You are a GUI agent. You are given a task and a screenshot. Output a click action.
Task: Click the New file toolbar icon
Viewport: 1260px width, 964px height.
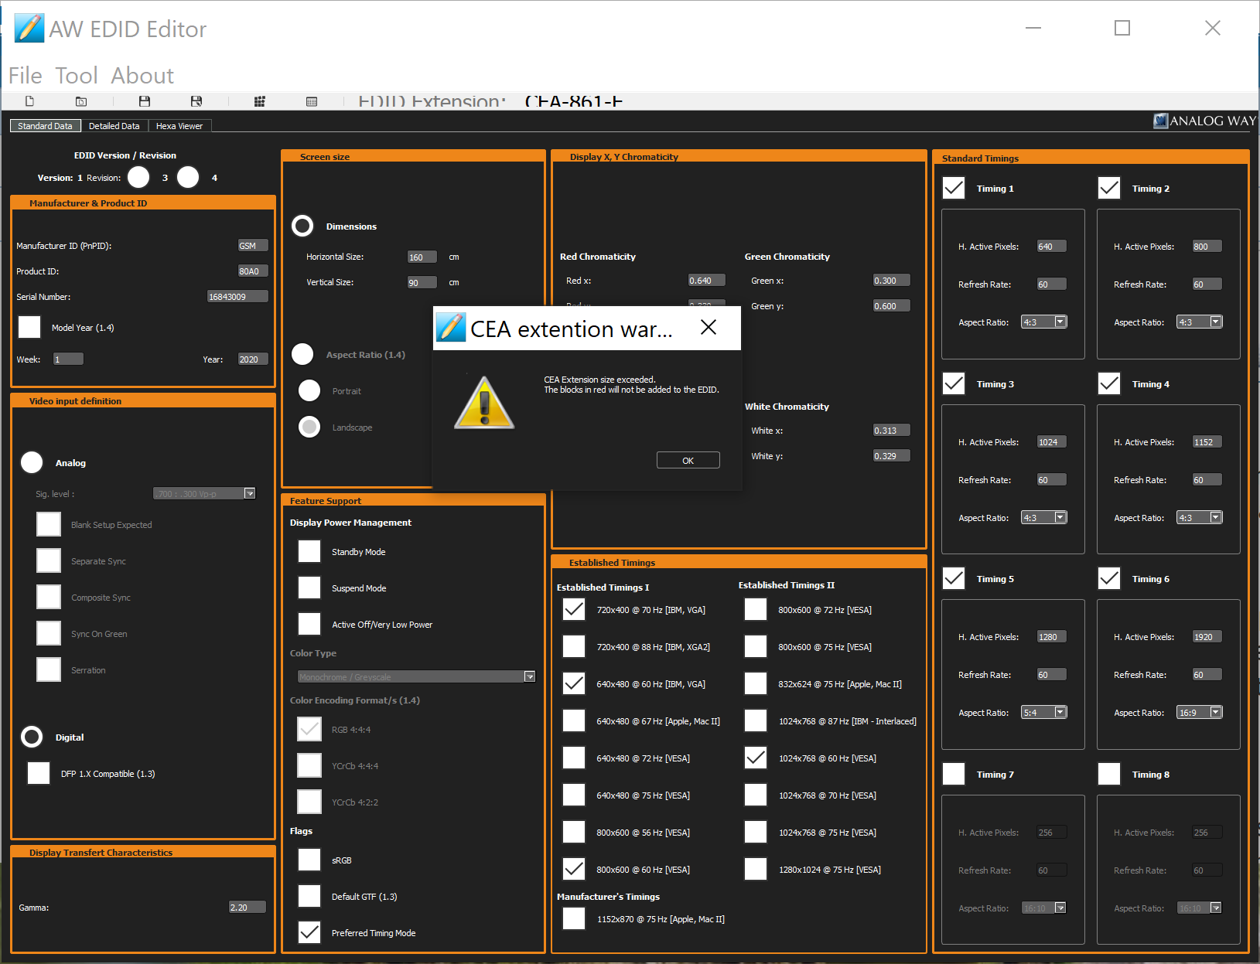click(30, 101)
